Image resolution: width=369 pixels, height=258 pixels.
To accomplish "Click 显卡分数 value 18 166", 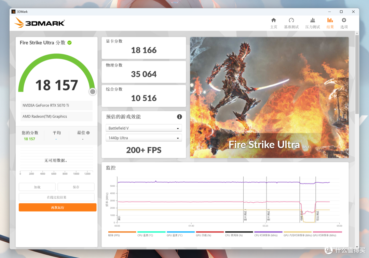I will (144, 50).
